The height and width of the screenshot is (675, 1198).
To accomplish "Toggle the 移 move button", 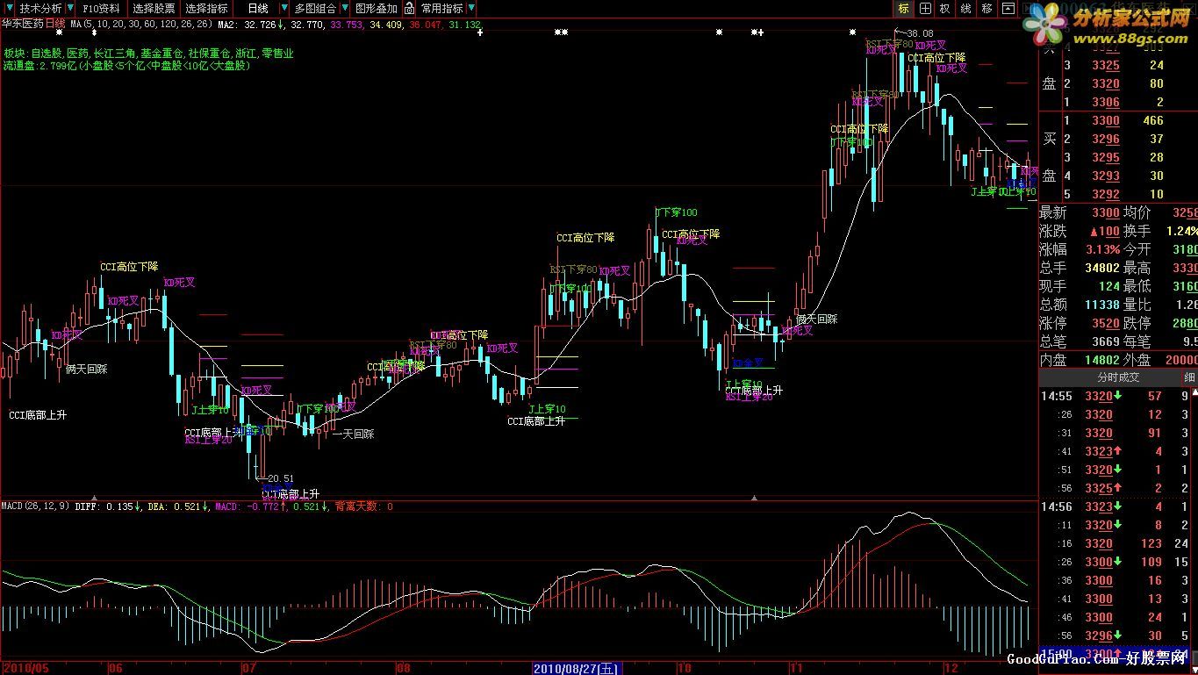I will point(987,9).
